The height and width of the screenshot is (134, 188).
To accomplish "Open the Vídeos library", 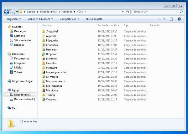I will pyautogui.click(x=18, y=72).
